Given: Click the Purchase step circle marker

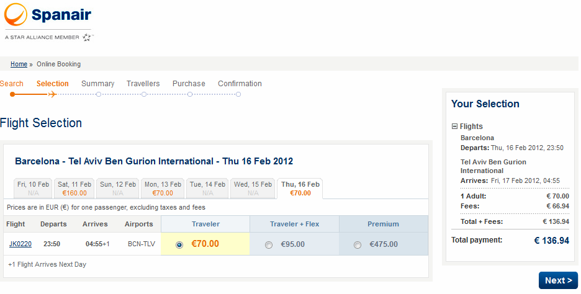Looking at the screenshot, I should [x=190, y=94].
